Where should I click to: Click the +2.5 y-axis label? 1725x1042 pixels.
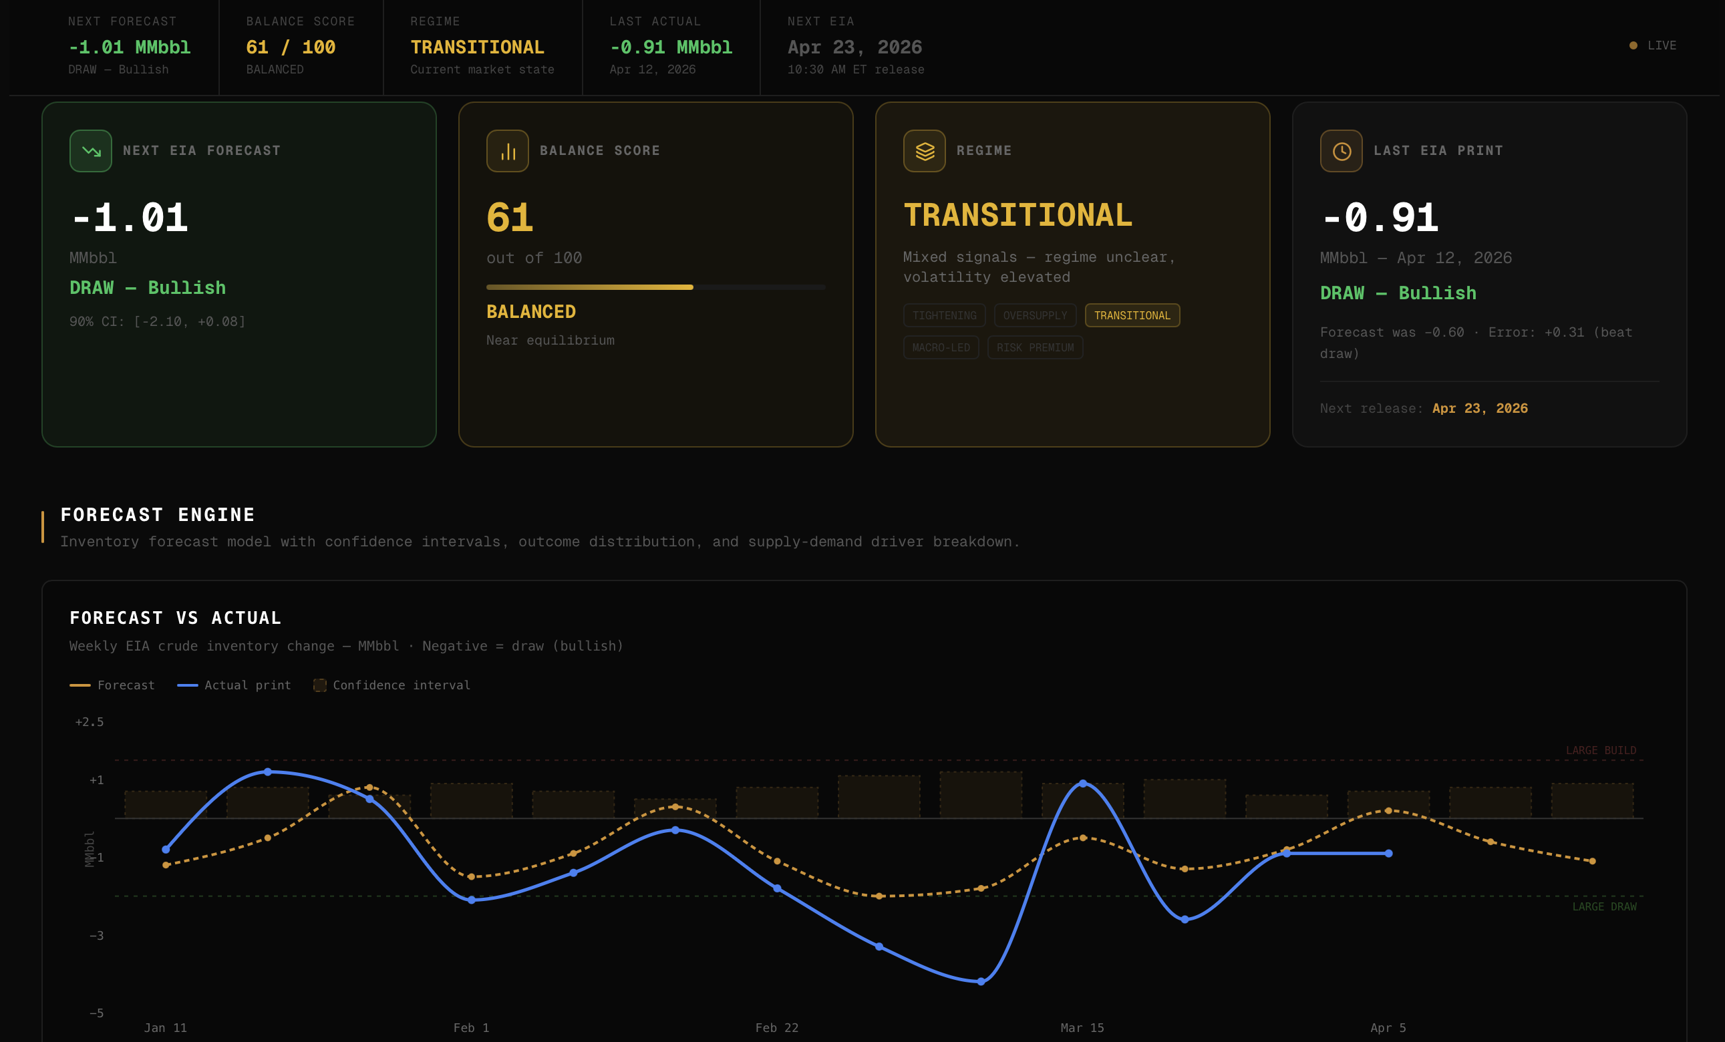[x=90, y=722]
